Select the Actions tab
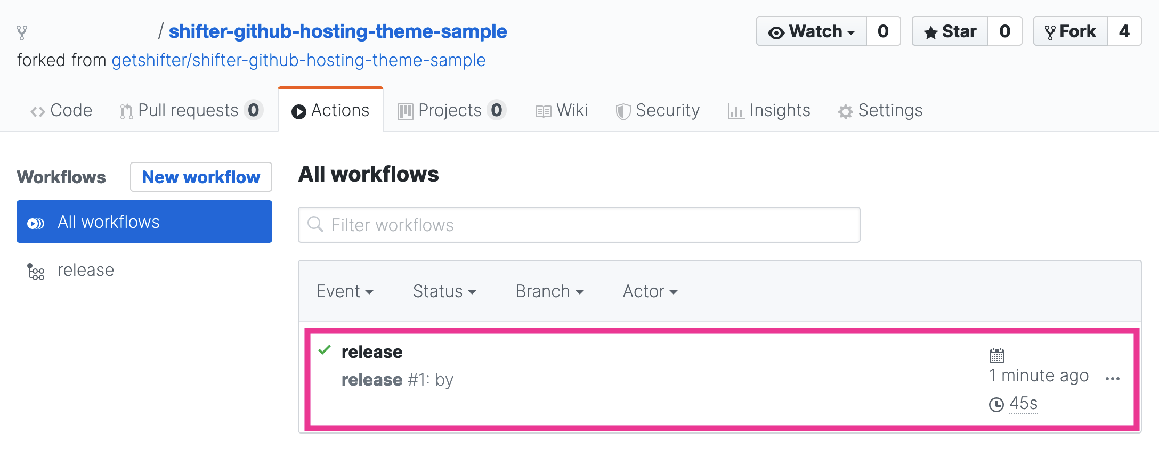This screenshot has width=1159, height=474. pos(330,110)
